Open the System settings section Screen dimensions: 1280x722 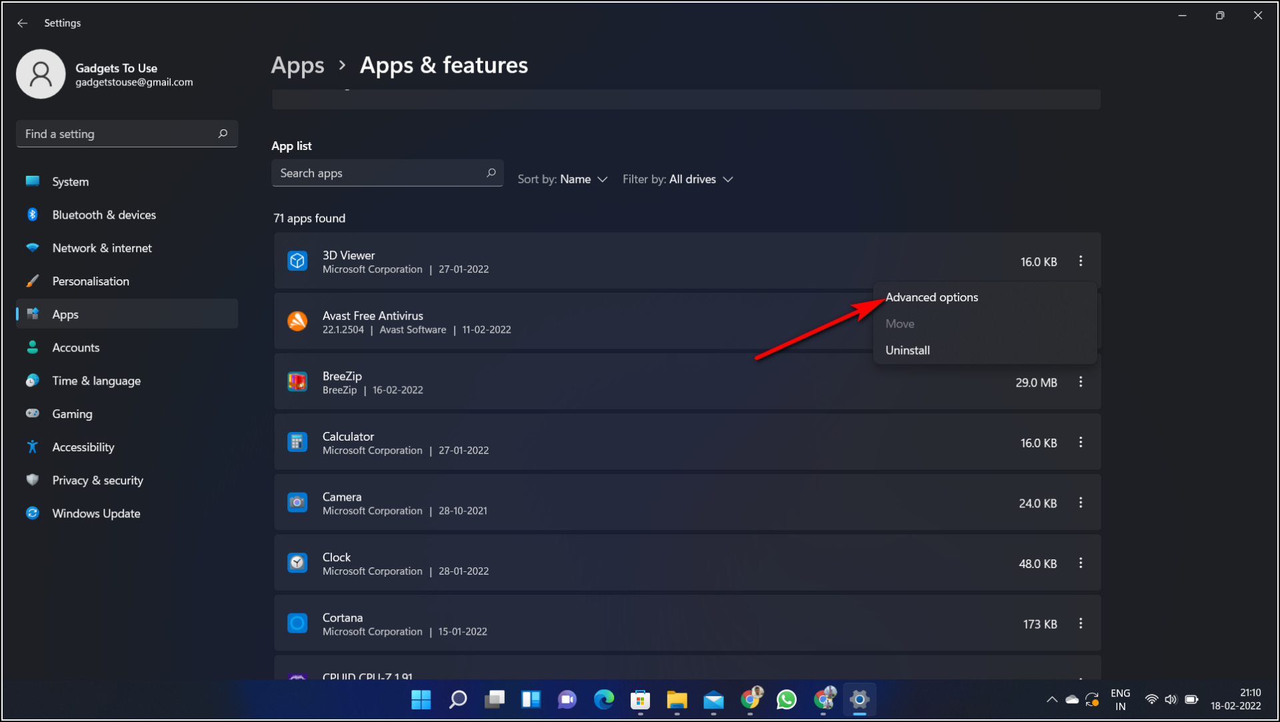[69, 181]
